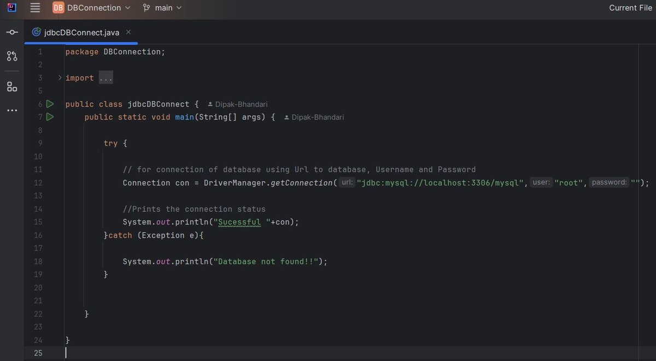The height and width of the screenshot is (361, 656).
Task: Click the connection of database comment
Action: [x=299, y=170]
